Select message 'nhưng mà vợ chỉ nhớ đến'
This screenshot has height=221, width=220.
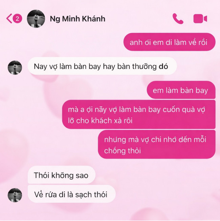(157, 145)
